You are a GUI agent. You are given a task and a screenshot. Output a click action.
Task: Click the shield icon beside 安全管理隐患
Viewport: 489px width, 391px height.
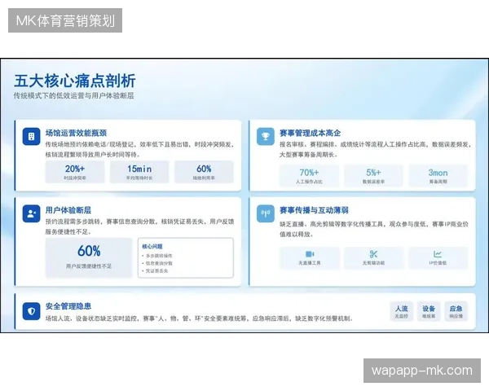[x=31, y=311]
